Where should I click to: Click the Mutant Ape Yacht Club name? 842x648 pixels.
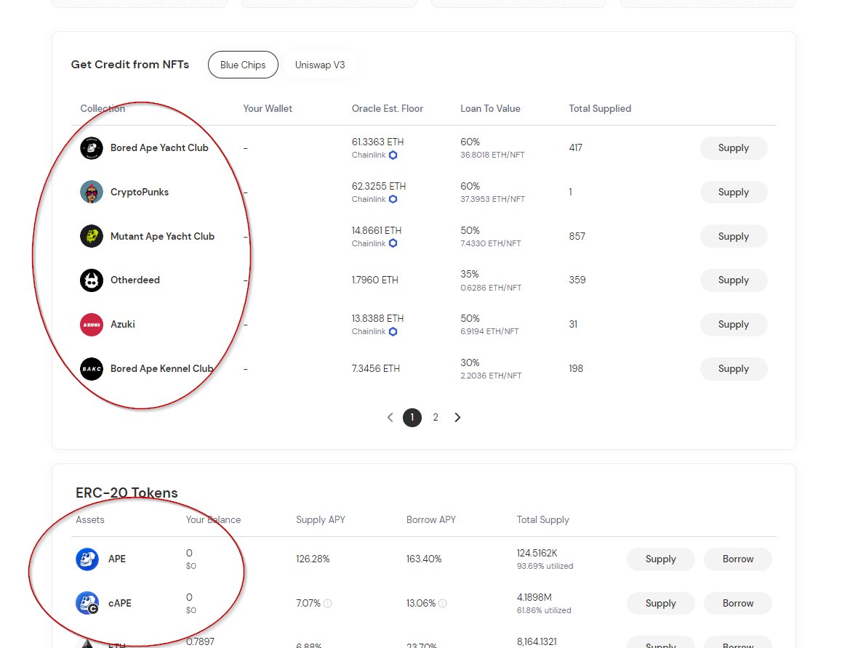(x=162, y=236)
